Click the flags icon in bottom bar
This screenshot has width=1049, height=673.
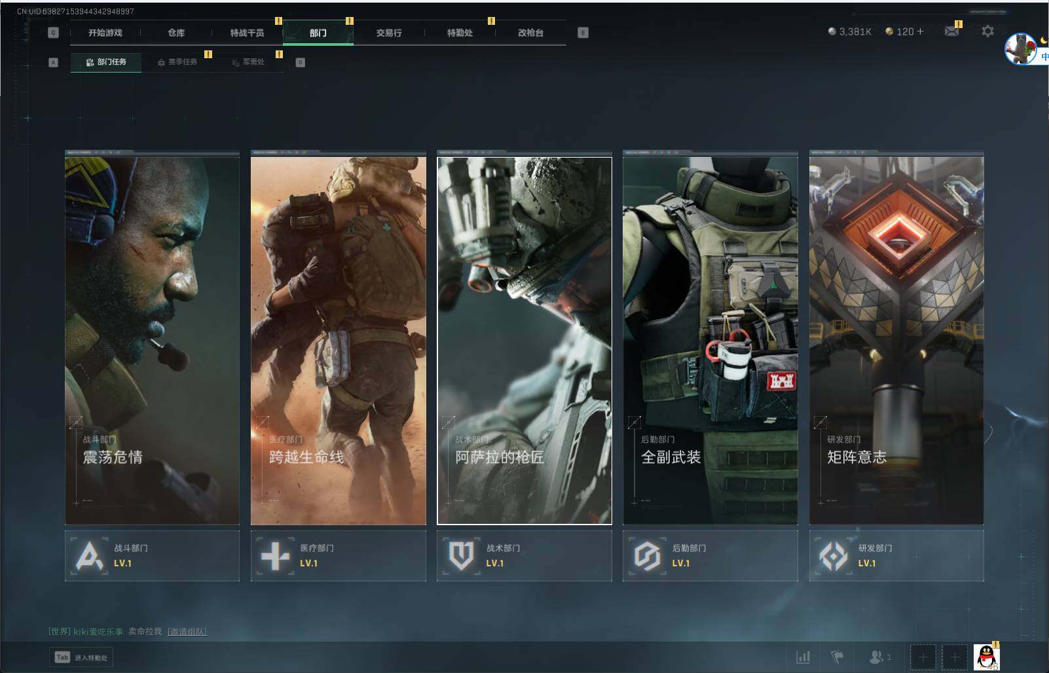[837, 657]
